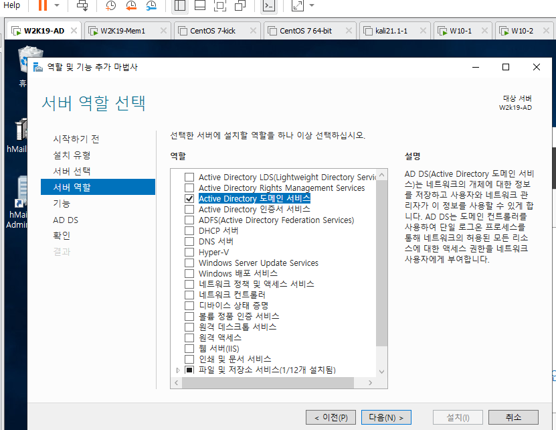The image size is (556, 430).
Task: Click the 이전(P) button
Action: pyautogui.click(x=331, y=417)
